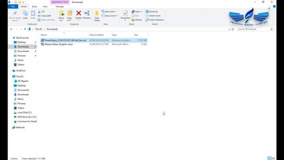Click the Rename icon
This screenshot has width=284, height=160.
(x=87, y=15)
